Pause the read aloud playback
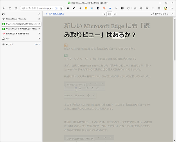176x142 pixels. (x=110, y=14)
